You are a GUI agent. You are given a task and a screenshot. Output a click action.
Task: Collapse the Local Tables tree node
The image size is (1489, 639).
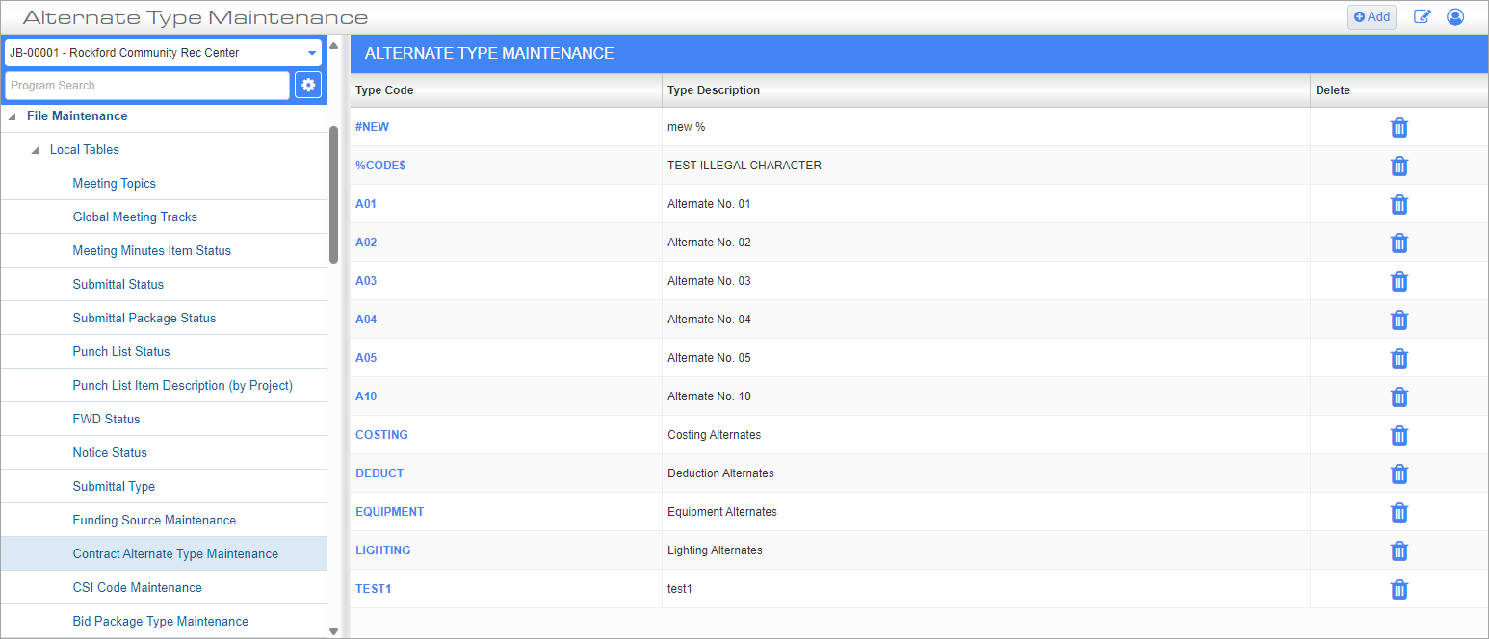pyautogui.click(x=37, y=150)
